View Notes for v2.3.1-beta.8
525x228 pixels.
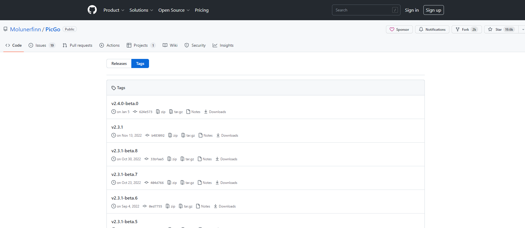(205, 159)
